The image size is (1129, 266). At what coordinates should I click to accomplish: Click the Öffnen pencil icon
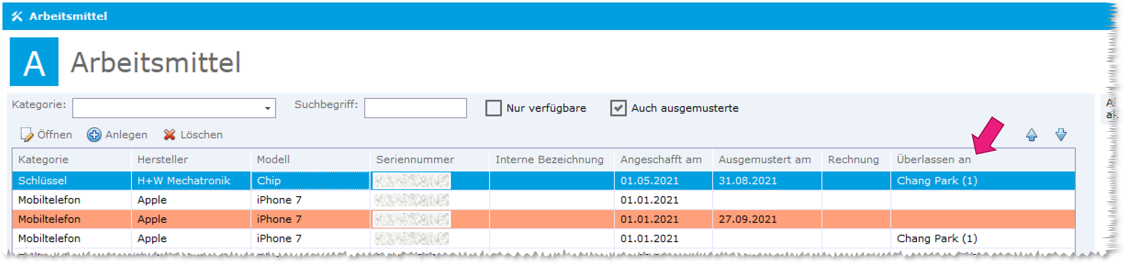click(x=27, y=135)
